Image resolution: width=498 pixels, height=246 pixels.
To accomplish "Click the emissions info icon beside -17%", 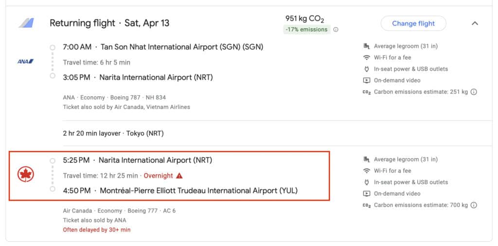I will pyautogui.click(x=336, y=30).
